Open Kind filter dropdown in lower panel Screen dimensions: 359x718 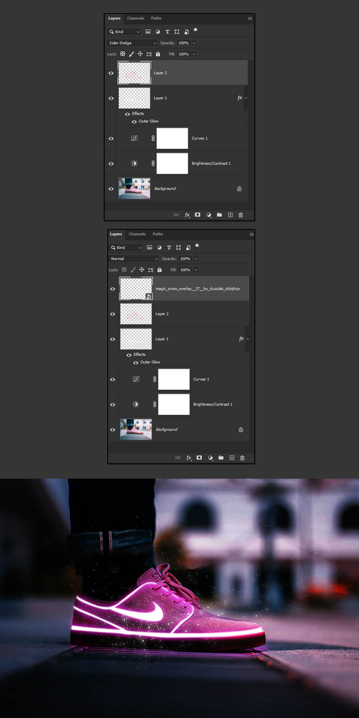click(126, 248)
